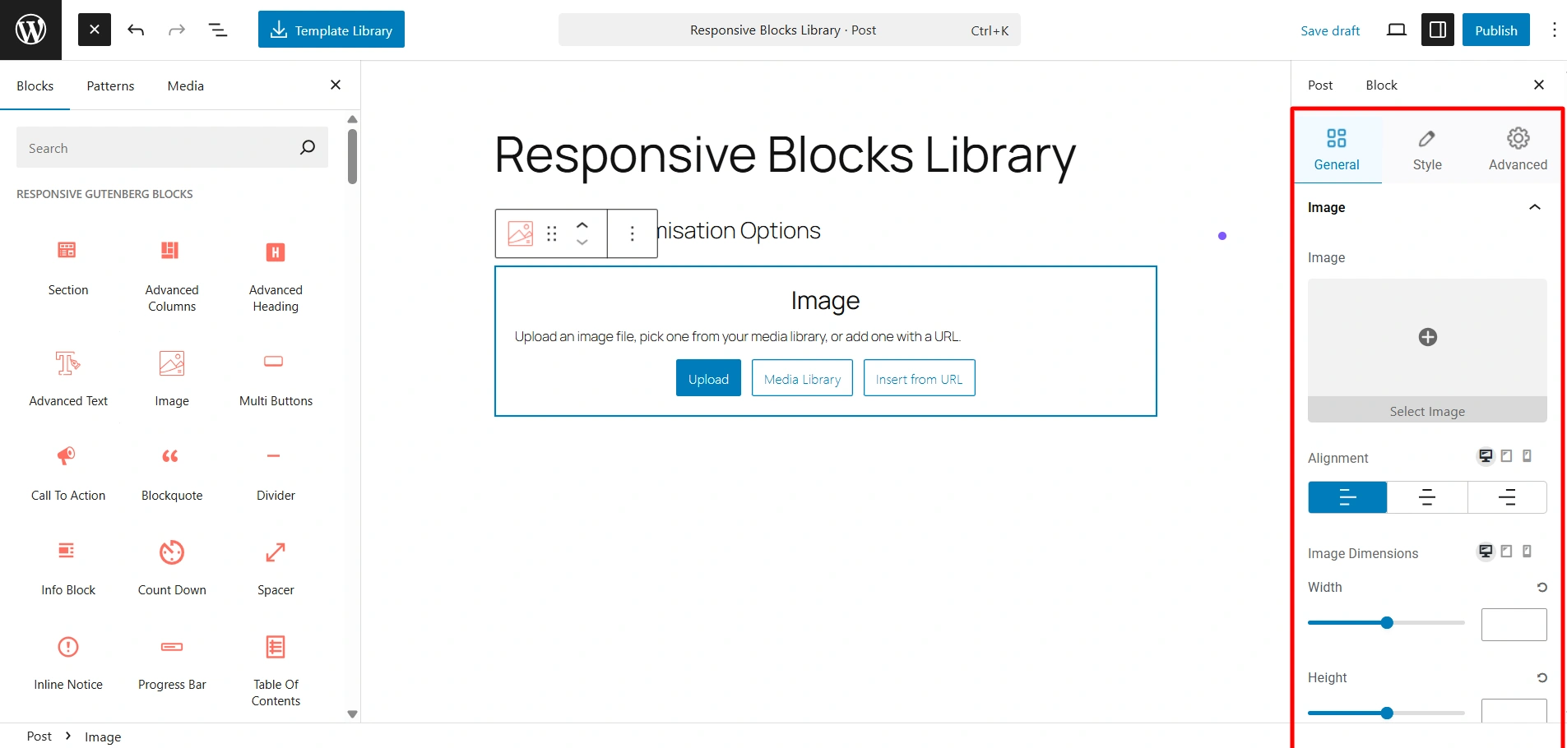The height and width of the screenshot is (748, 1567).
Task: Click the plus image placeholder thumbnail
Action: [x=1427, y=337]
